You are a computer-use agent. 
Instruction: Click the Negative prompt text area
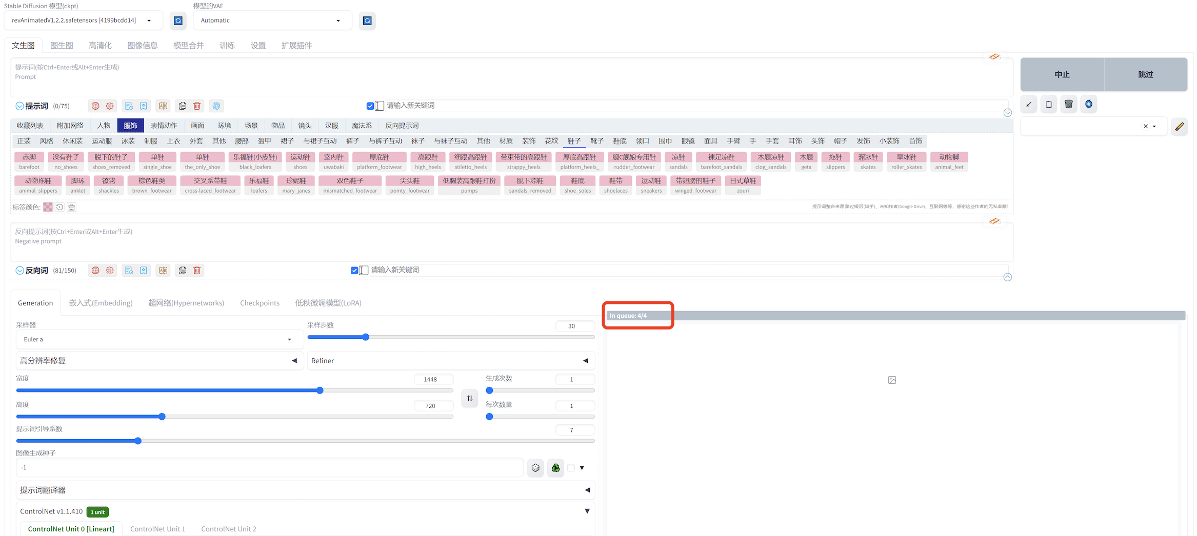[x=511, y=241]
